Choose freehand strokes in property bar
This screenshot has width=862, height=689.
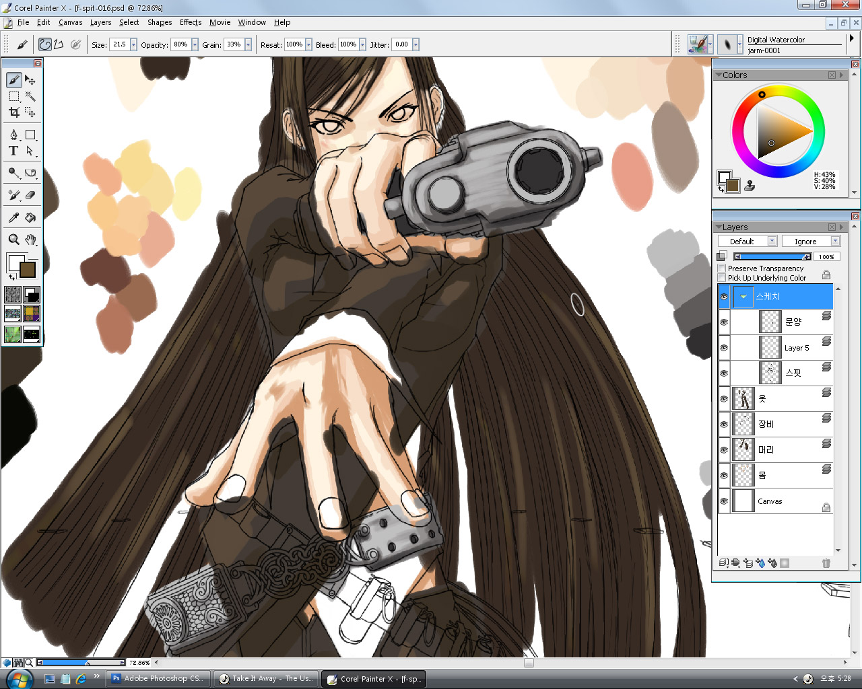coord(45,44)
